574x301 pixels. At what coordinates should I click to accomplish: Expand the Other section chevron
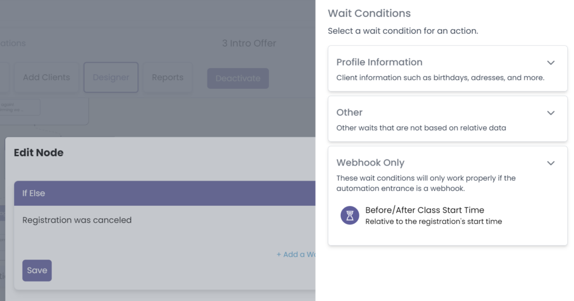pos(550,113)
